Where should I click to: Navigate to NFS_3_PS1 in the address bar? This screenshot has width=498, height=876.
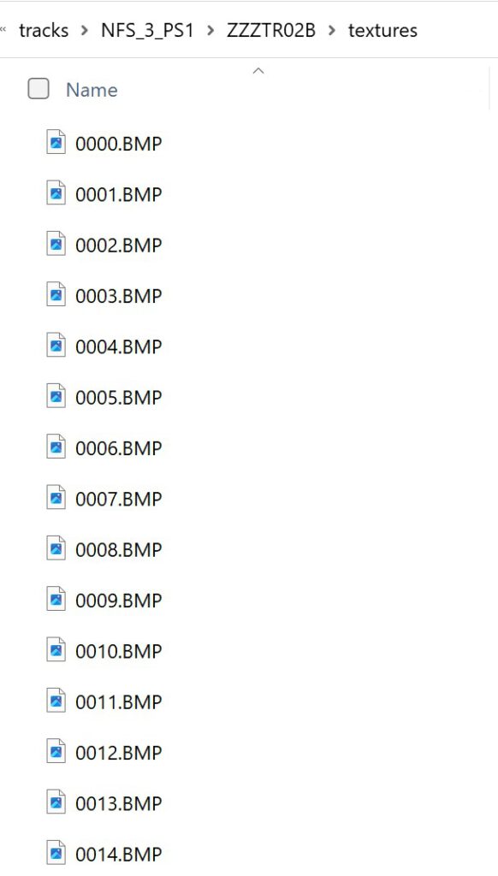coord(147,30)
